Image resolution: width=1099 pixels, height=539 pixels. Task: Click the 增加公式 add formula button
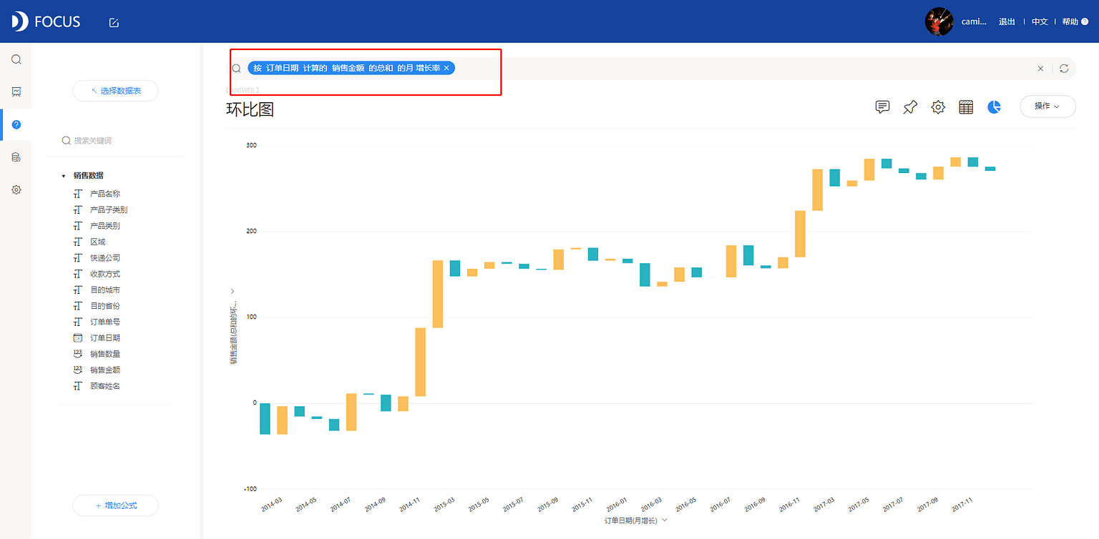pos(115,505)
